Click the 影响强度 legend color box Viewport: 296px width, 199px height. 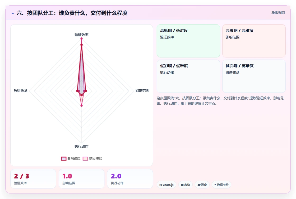click(x=64, y=158)
